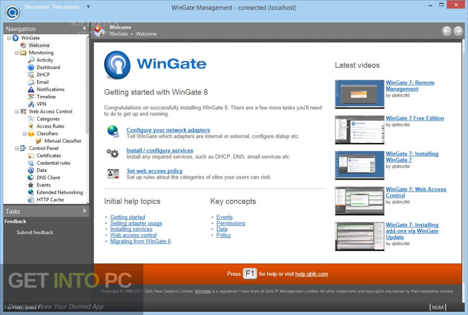This screenshot has width=468, height=315.
Task: Open Events key concept link
Action: 224,217
